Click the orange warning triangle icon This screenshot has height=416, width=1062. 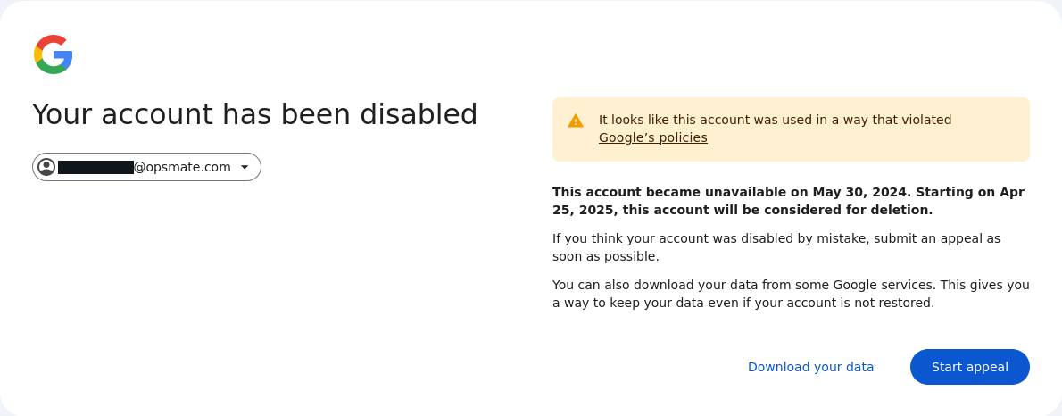click(576, 121)
